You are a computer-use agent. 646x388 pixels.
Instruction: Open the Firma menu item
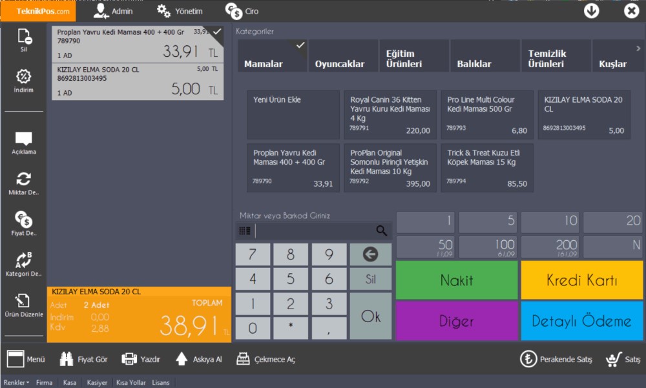pyautogui.click(x=44, y=383)
